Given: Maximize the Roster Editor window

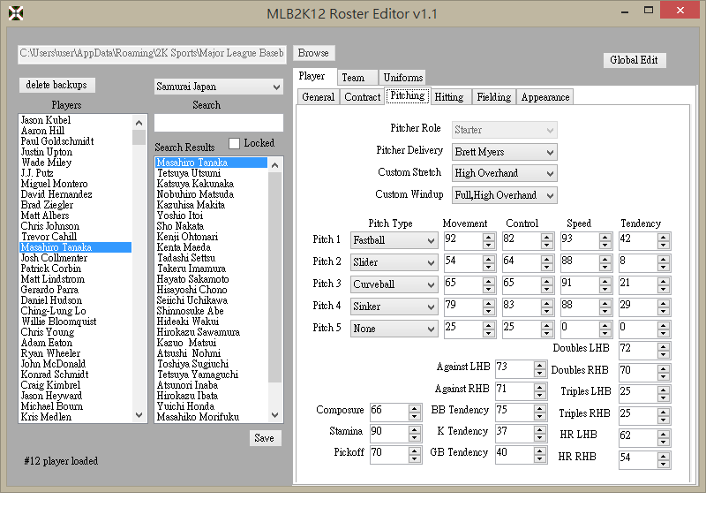Looking at the screenshot, I should click(649, 10).
